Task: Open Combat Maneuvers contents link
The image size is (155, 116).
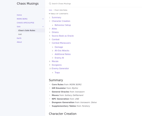Action: (x=61, y=43)
